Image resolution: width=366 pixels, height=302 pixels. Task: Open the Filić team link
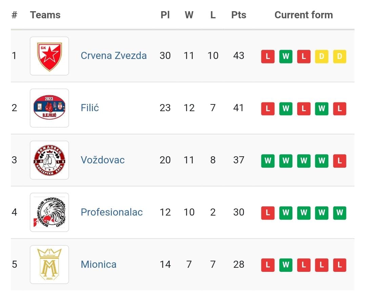(x=89, y=108)
